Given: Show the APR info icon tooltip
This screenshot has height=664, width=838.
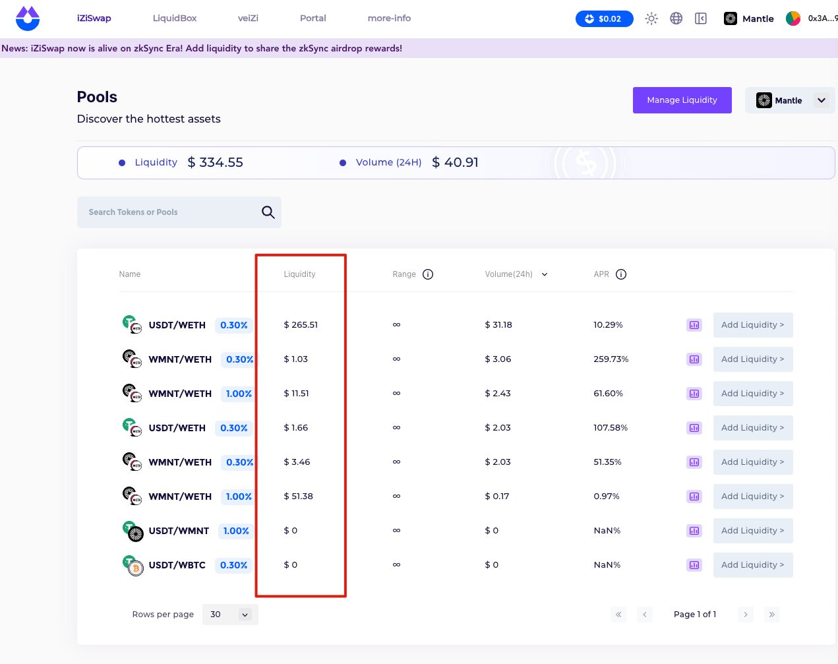Looking at the screenshot, I should (621, 274).
